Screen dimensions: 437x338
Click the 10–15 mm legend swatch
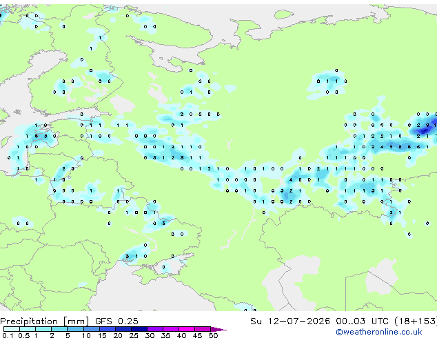pyautogui.click(x=91, y=329)
